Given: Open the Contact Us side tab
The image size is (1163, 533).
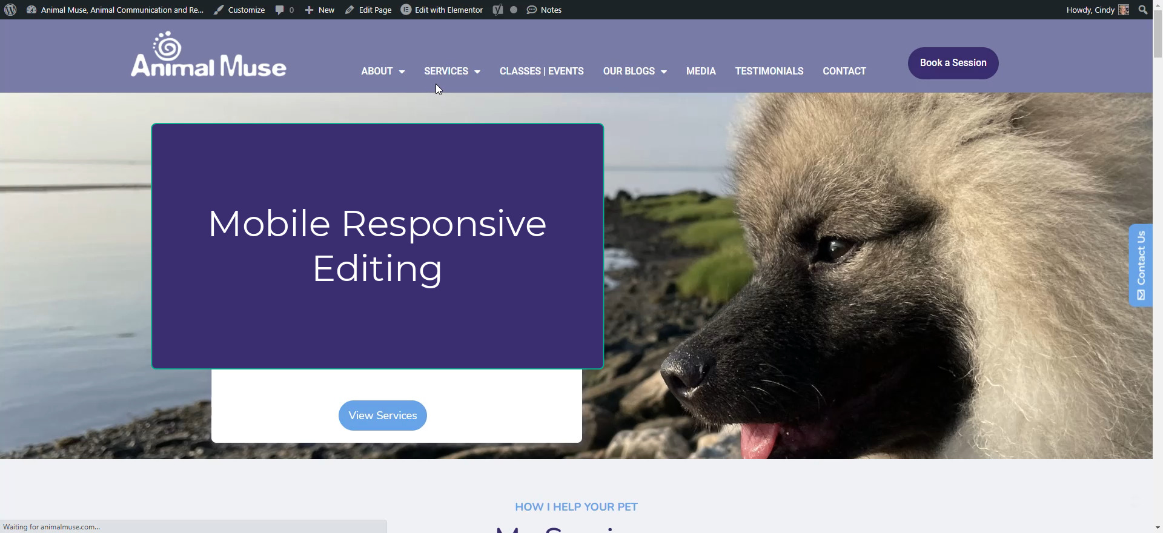Looking at the screenshot, I should click(1141, 265).
